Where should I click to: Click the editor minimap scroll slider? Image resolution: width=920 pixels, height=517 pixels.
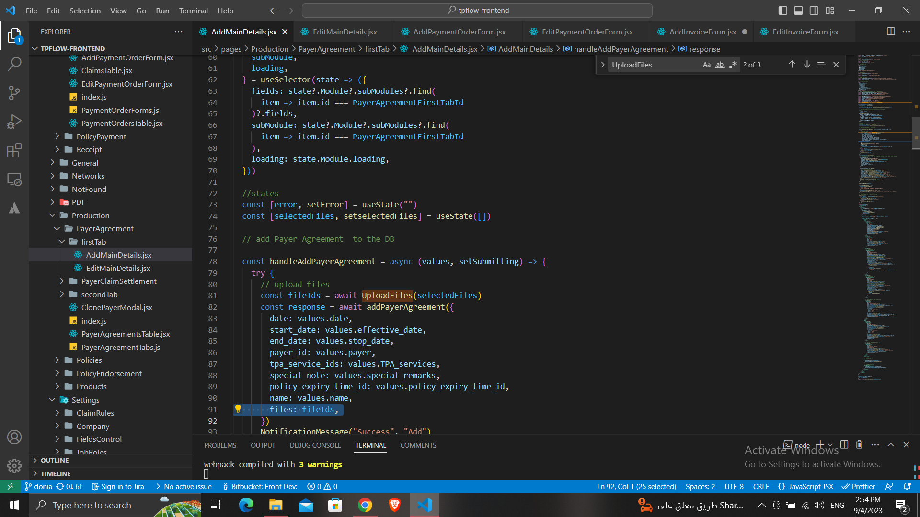click(916, 134)
